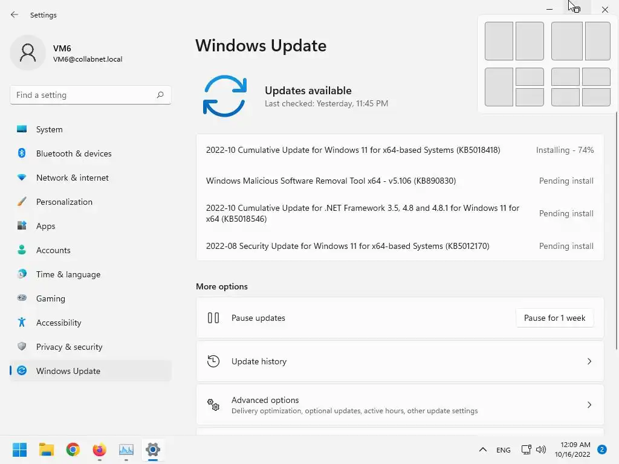
Task: Click the Bluetooth icon in sidebar
Action: (x=22, y=153)
